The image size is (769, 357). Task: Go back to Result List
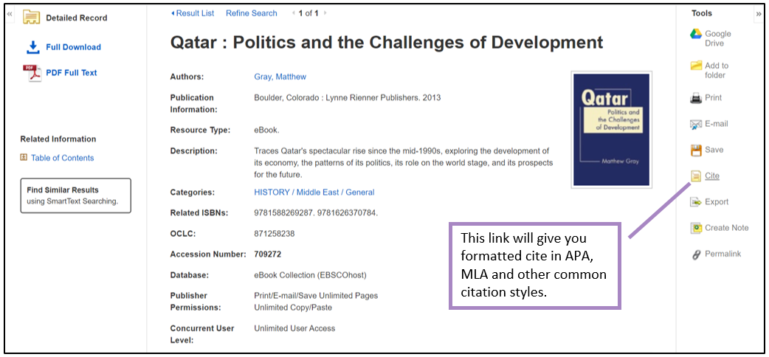coord(193,13)
